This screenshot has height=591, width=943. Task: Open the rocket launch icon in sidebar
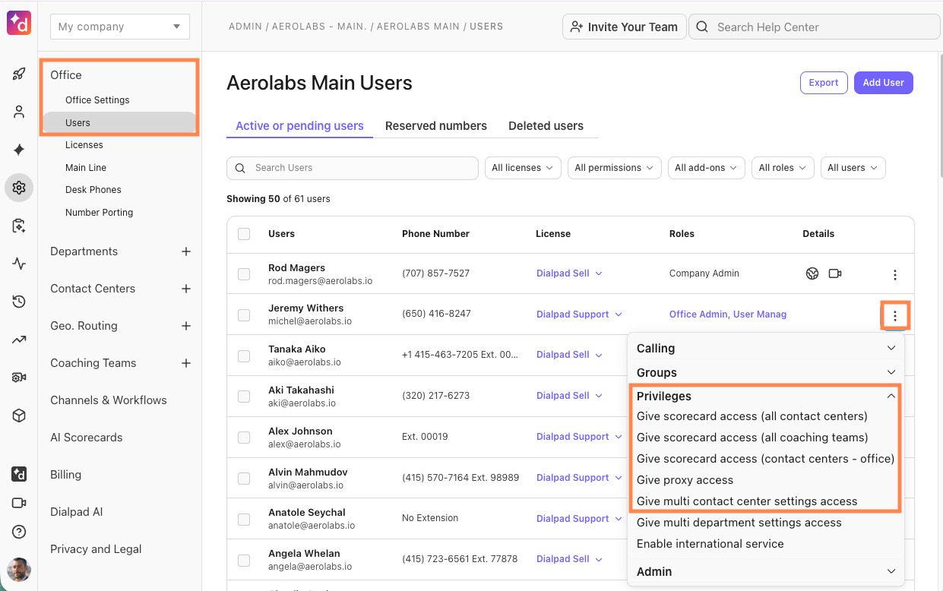tap(19, 74)
